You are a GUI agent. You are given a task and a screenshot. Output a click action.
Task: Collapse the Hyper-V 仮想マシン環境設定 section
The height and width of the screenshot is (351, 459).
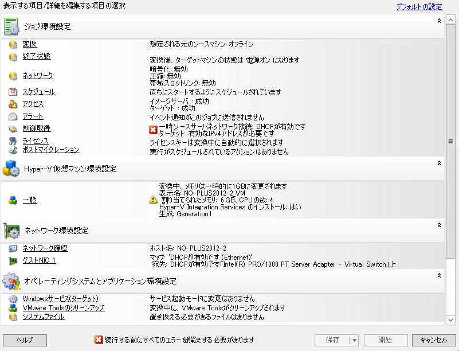coord(439,163)
